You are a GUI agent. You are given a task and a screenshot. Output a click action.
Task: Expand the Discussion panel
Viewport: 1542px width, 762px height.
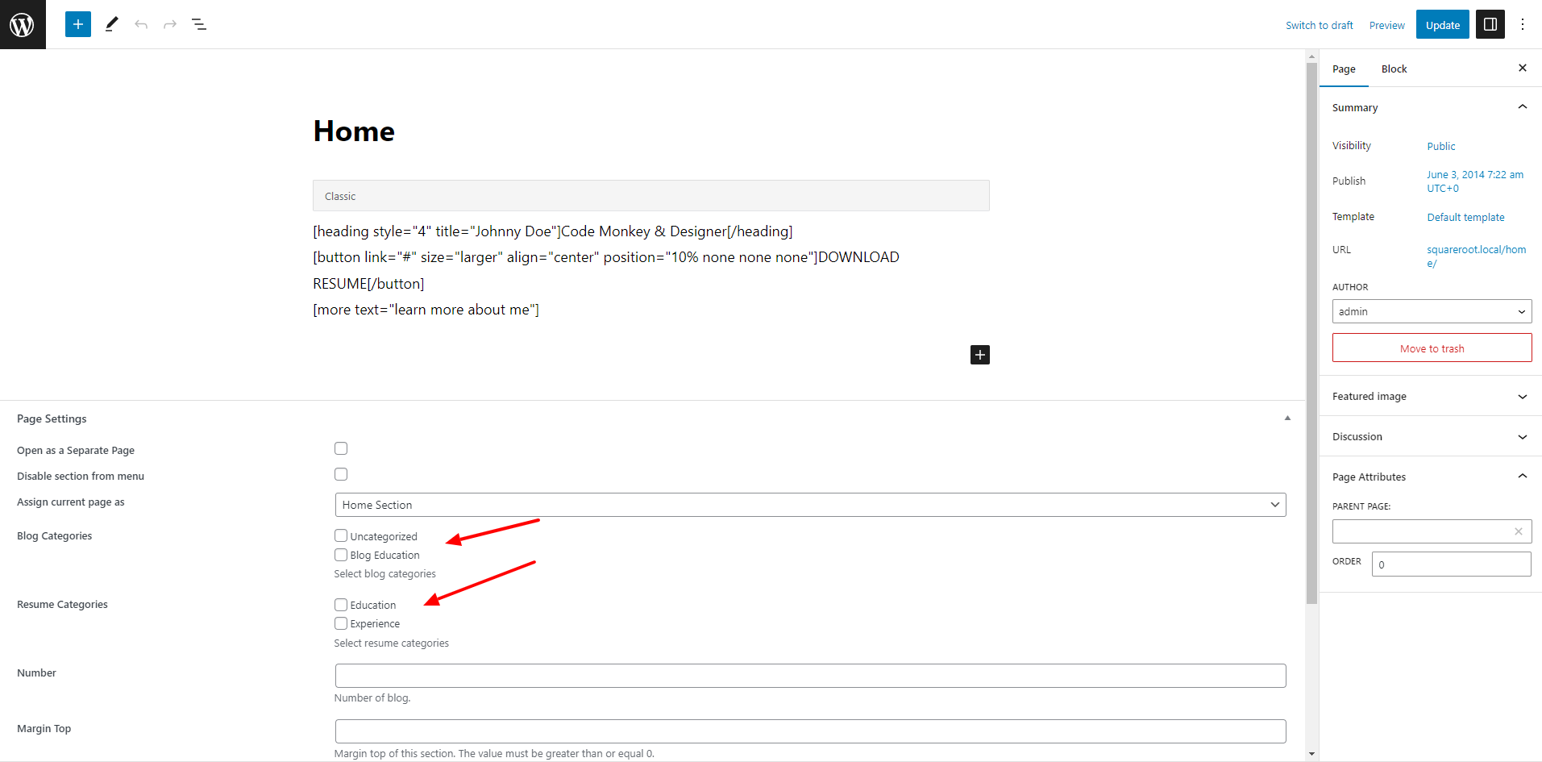[x=1431, y=436]
